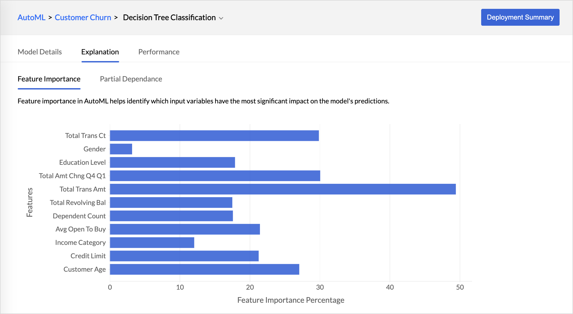Select the Credit Limit bar
The image size is (573, 314).
point(184,256)
